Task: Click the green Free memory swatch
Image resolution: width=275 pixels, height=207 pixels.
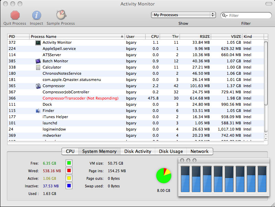Action: coord(69,163)
